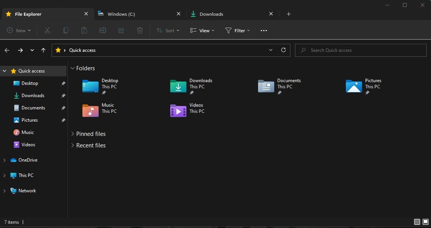
Task: Close the Downloads tab
Action: pos(271,14)
